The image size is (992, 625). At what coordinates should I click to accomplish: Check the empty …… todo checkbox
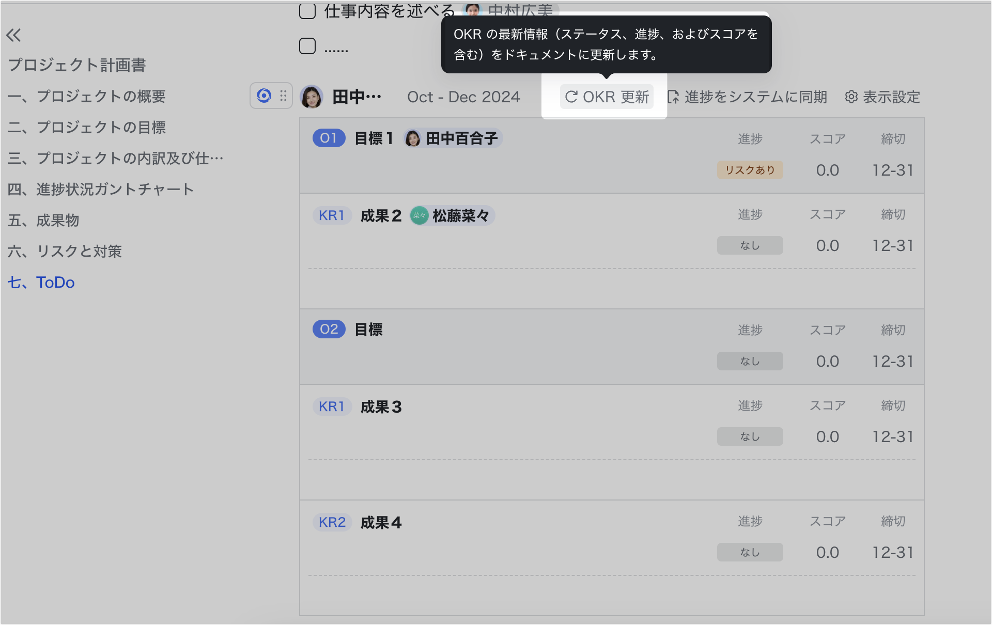(307, 46)
